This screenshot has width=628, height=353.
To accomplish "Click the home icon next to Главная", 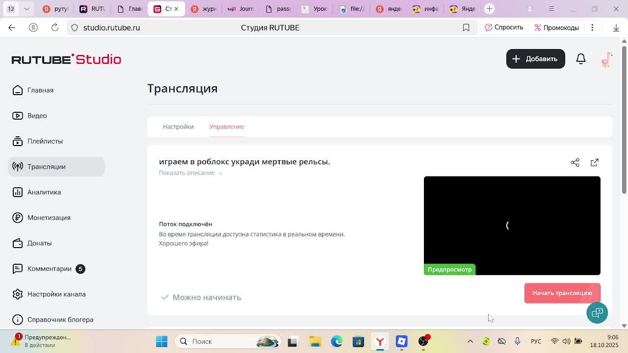I will 18,90.
